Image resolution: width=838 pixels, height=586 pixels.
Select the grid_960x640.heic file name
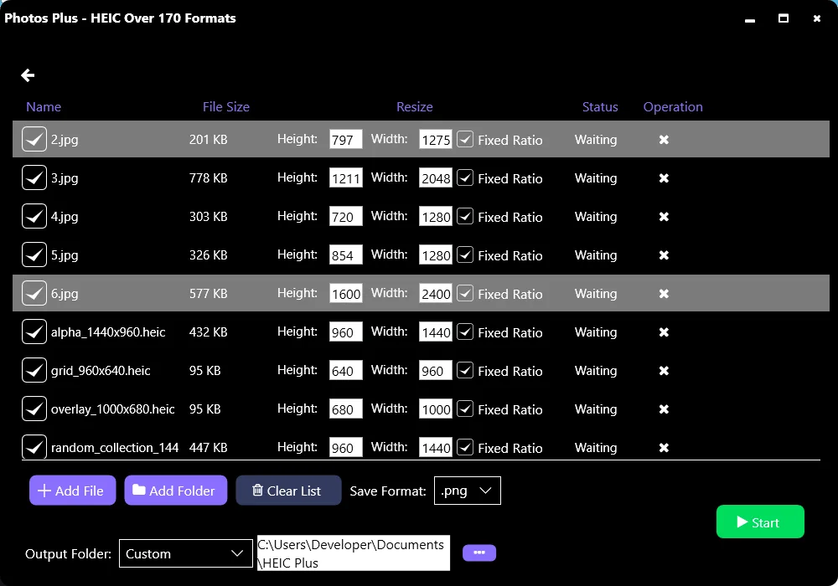tap(101, 370)
